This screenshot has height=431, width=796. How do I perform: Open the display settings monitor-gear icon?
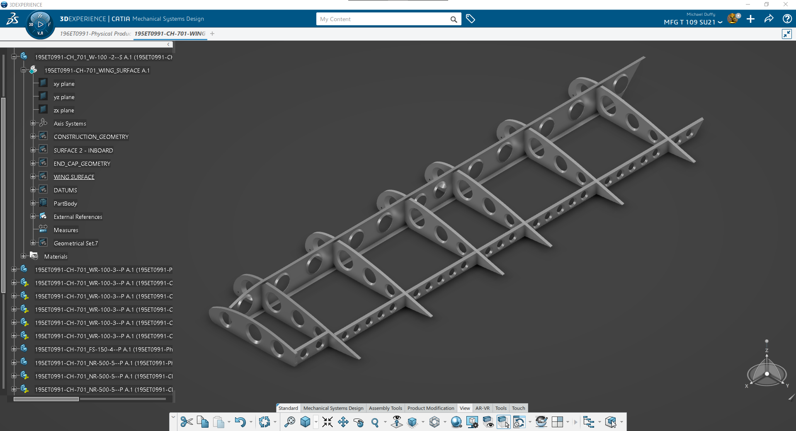point(472,422)
